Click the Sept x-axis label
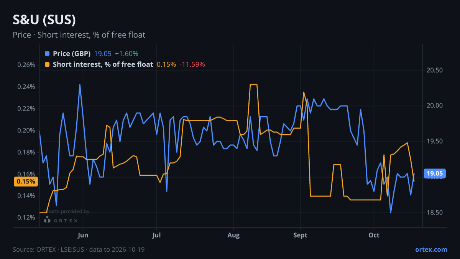Screen dimensions: 460x259 coord(300,235)
